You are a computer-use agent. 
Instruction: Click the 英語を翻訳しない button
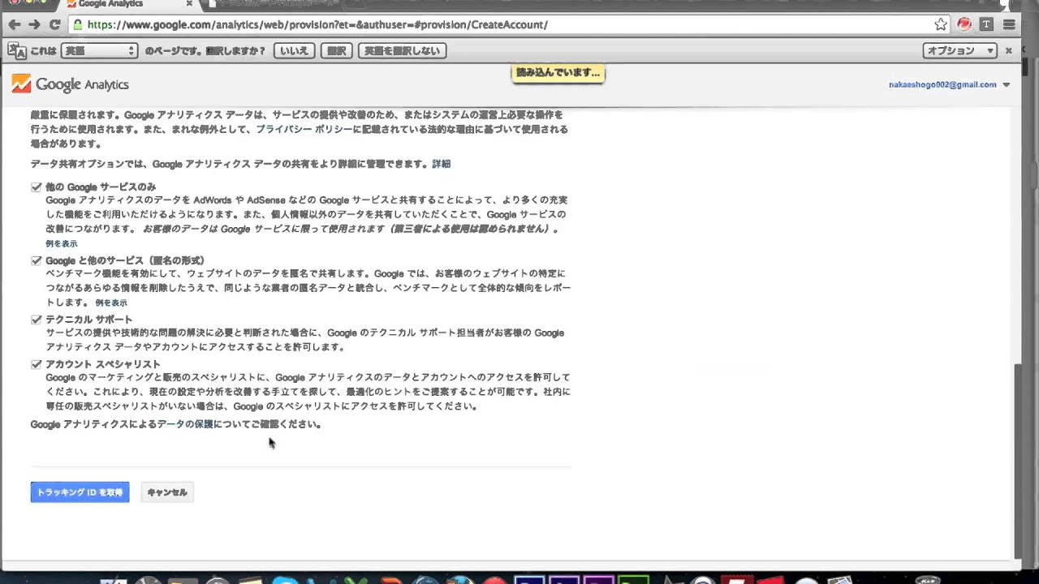[x=402, y=50]
